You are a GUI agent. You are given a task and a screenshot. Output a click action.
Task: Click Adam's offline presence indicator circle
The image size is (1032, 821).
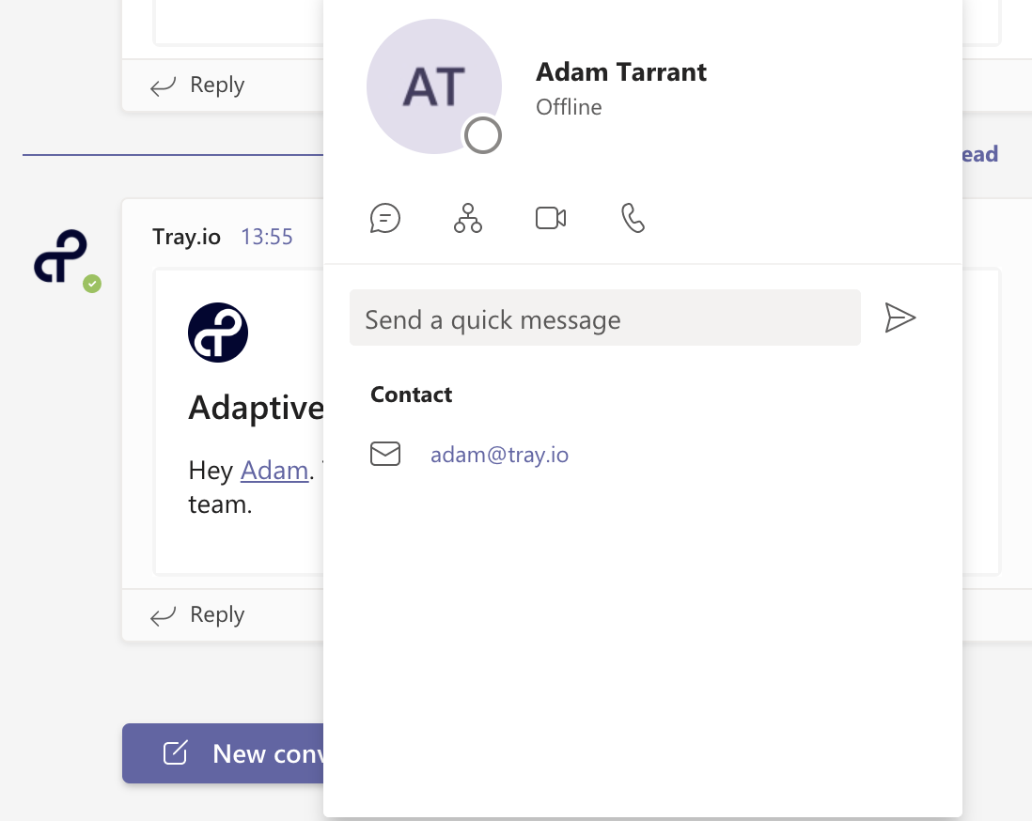pyautogui.click(x=483, y=135)
